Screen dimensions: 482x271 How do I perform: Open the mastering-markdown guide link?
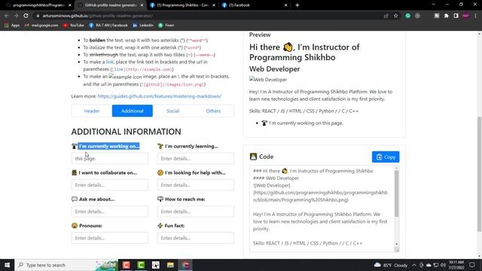point(159,96)
